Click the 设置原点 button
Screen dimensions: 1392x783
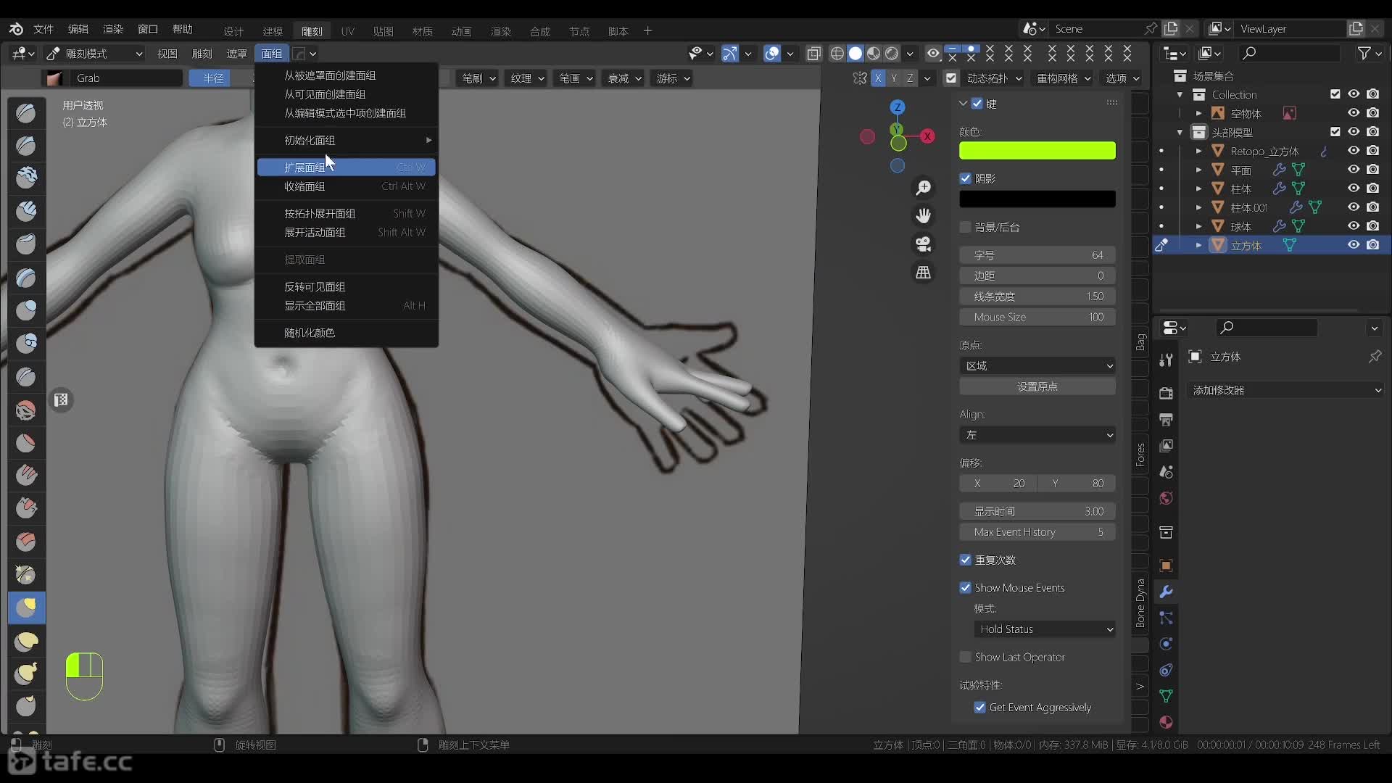tap(1037, 386)
